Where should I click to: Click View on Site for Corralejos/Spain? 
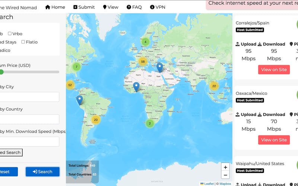click(x=274, y=70)
